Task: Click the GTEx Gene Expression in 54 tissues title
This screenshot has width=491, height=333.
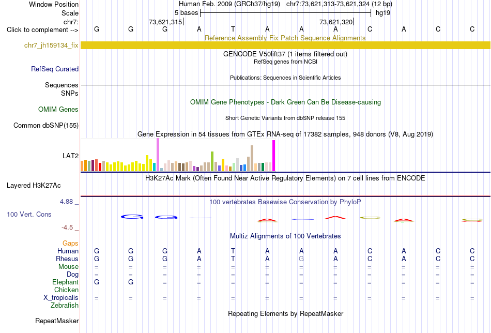Action: pos(285,134)
